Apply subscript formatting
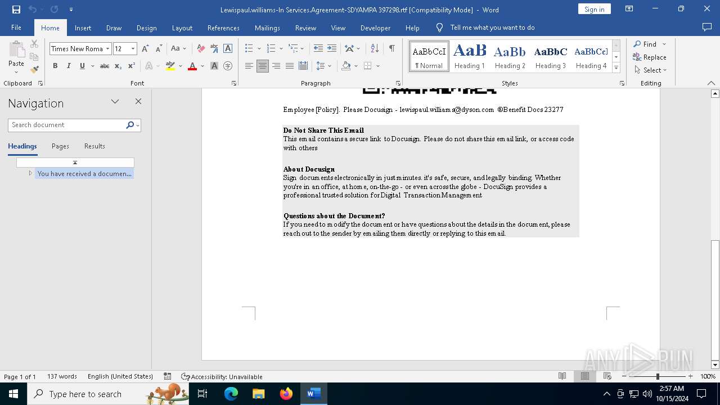This screenshot has width=720, height=405. 118,66
